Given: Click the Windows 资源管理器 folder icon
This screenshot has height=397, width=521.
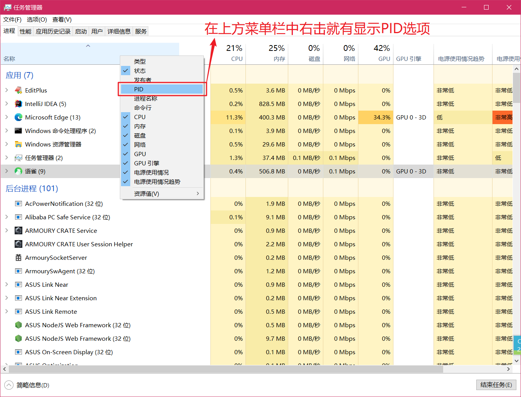Looking at the screenshot, I should [x=18, y=144].
